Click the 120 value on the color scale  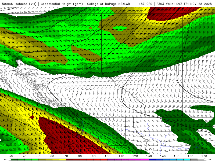tap(135, 156)
